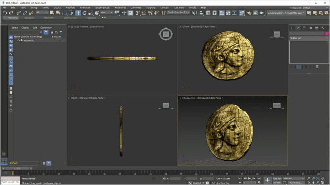Click the Mirror tool icon
Screen dimensions: 330x185
coord(194,13)
